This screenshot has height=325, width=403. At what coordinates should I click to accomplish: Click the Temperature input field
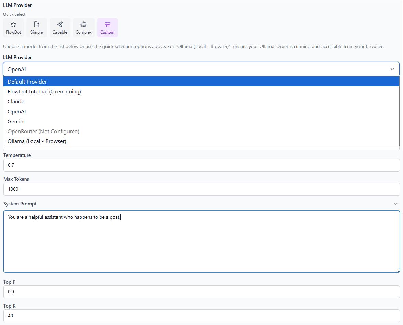point(201,165)
